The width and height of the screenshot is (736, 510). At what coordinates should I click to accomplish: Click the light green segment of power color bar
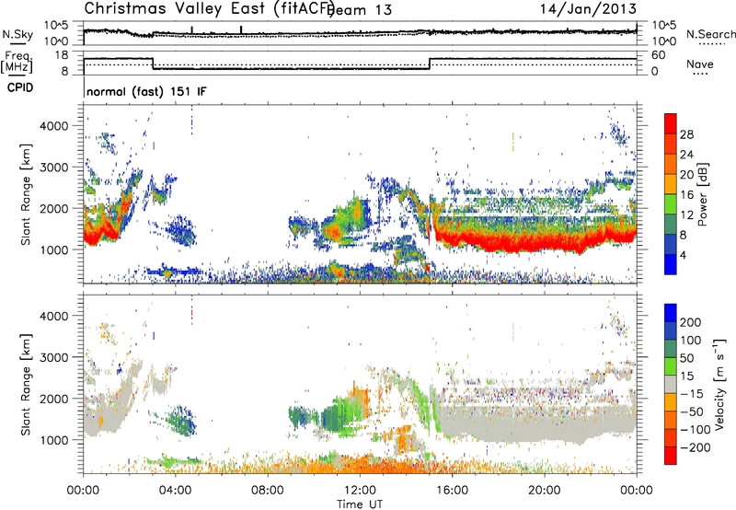point(671,204)
